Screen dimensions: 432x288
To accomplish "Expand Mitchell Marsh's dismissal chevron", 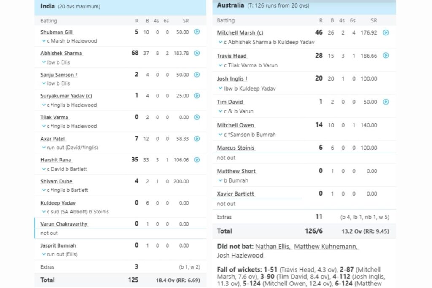I will pyautogui.click(x=220, y=42).
